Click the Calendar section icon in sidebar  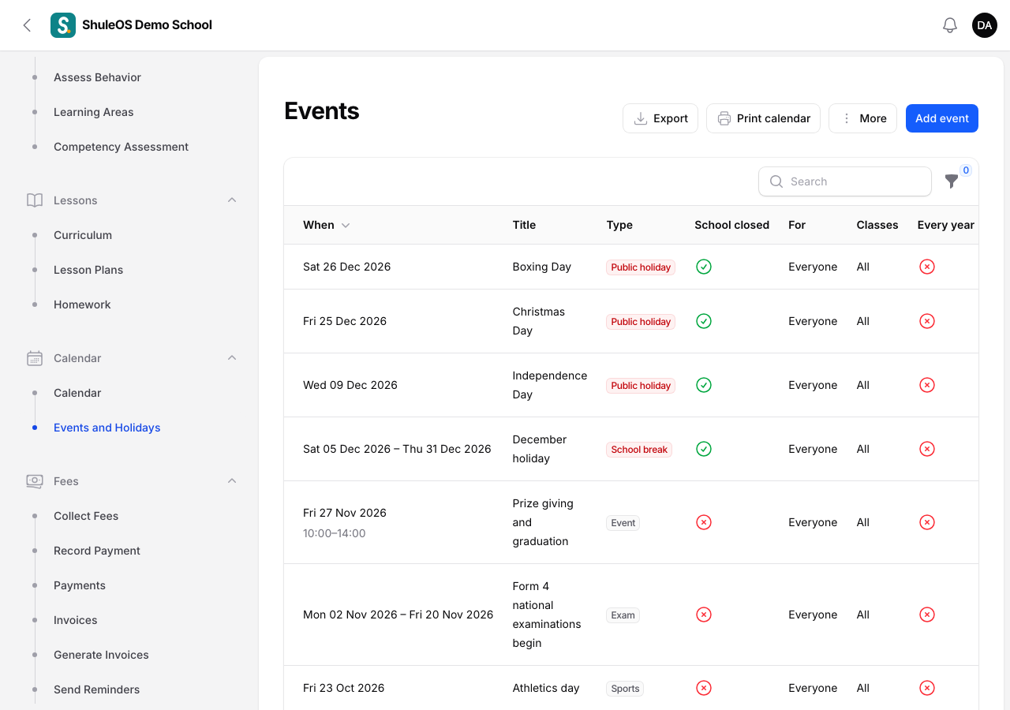35,358
